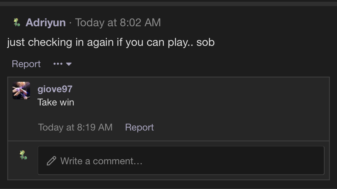Viewport: 337px width, 189px height.
Task: Report giove97's Take win comment
Action: pyautogui.click(x=139, y=127)
